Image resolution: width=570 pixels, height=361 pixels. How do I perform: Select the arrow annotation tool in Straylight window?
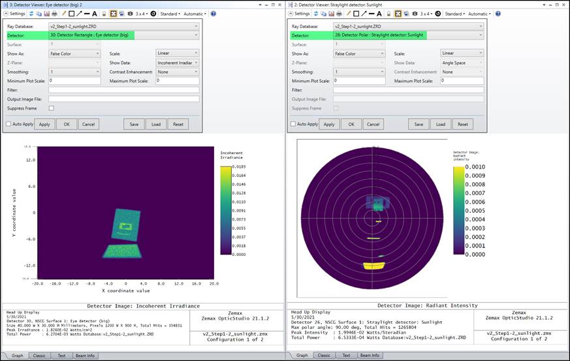click(x=364, y=14)
